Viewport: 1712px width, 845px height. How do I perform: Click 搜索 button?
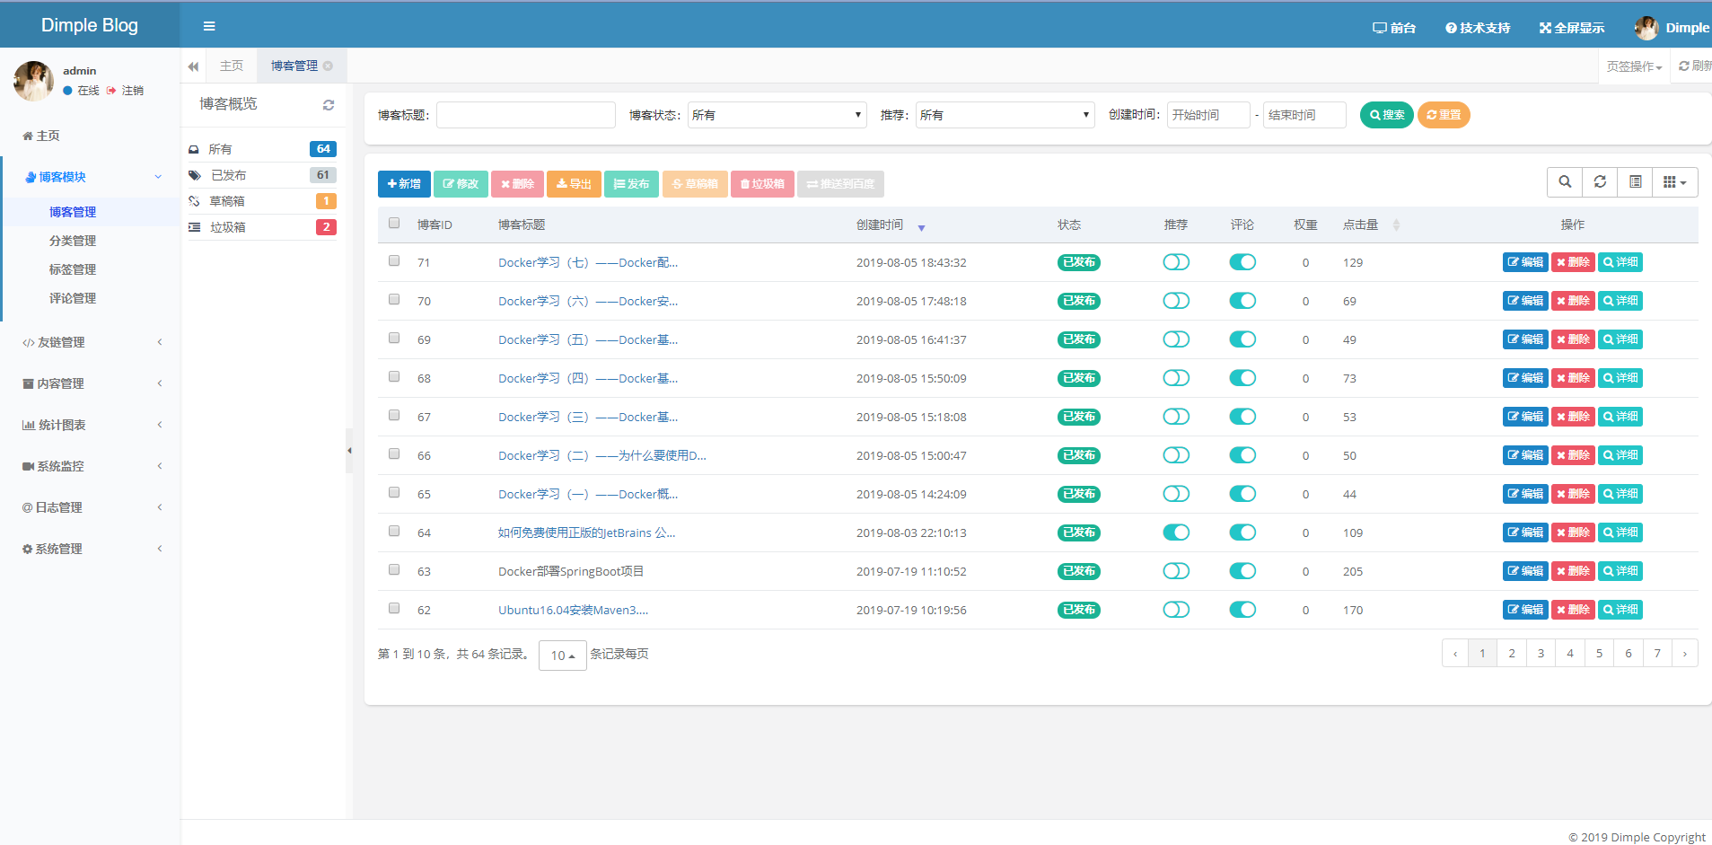pyautogui.click(x=1387, y=115)
